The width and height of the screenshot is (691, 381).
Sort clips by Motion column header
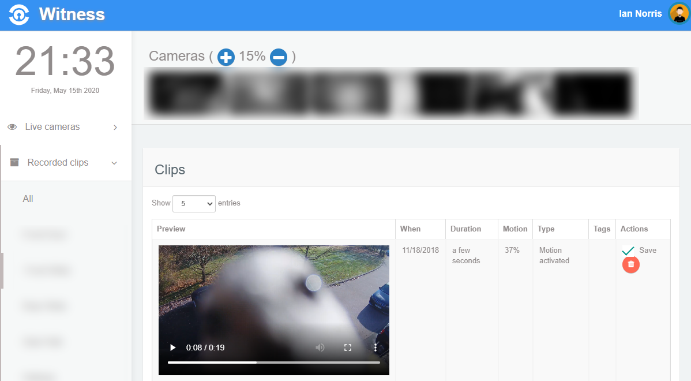[x=515, y=229]
